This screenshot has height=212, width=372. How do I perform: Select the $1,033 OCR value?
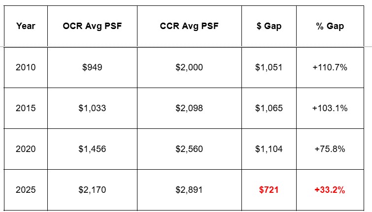92,108
